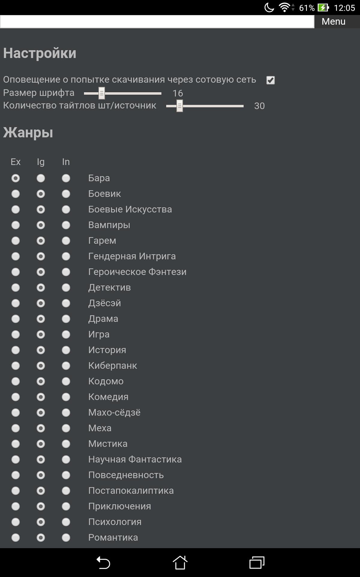The height and width of the screenshot is (577, 360).
Task: Open the recent apps overview icon
Action: 257,562
